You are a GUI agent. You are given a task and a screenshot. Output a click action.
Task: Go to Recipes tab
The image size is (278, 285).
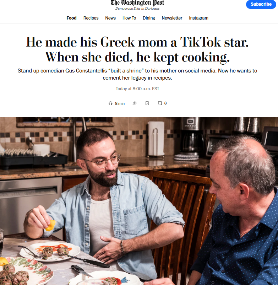[91, 18]
